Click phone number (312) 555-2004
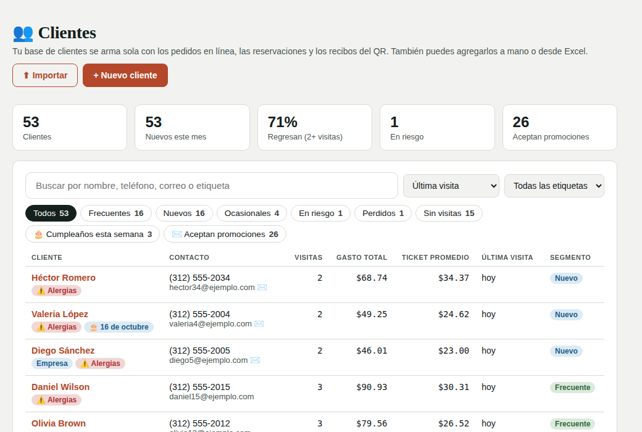The width and height of the screenshot is (642, 432). click(199, 314)
